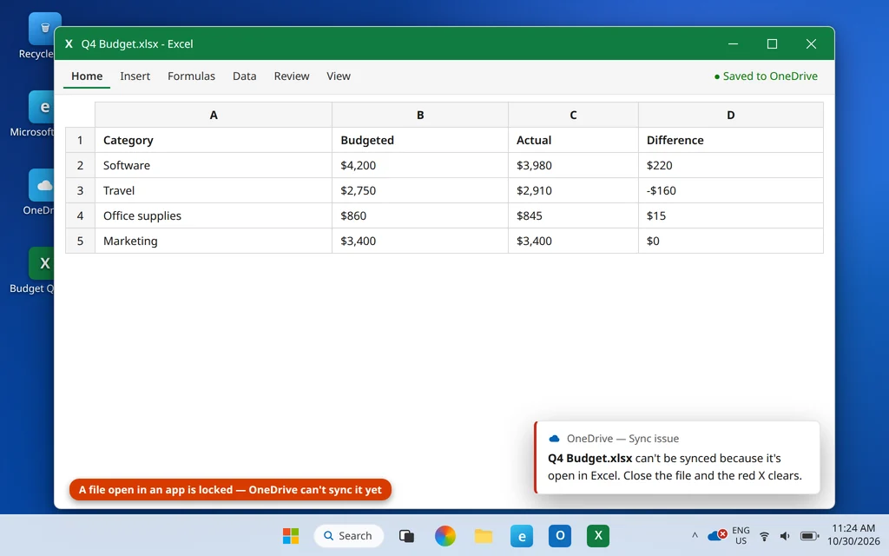This screenshot has width=889, height=556.
Task: Select the Software cell
Action: [214, 165]
